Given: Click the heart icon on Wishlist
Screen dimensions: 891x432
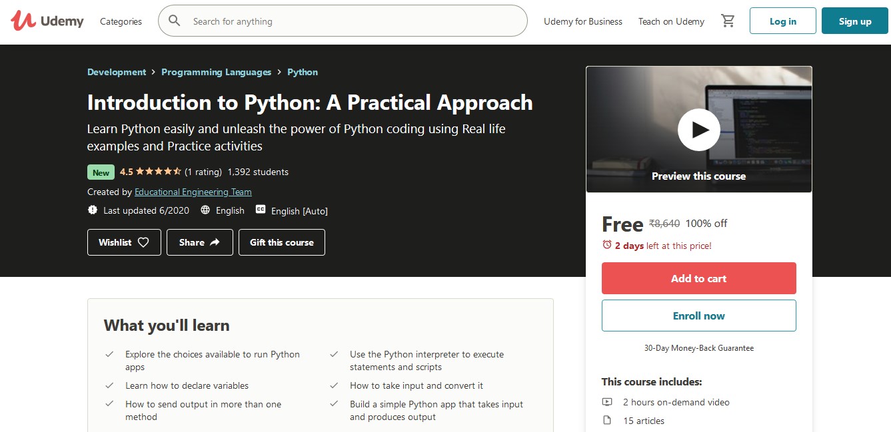Looking at the screenshot, I should pyautogui.click(x=143, y=242).
